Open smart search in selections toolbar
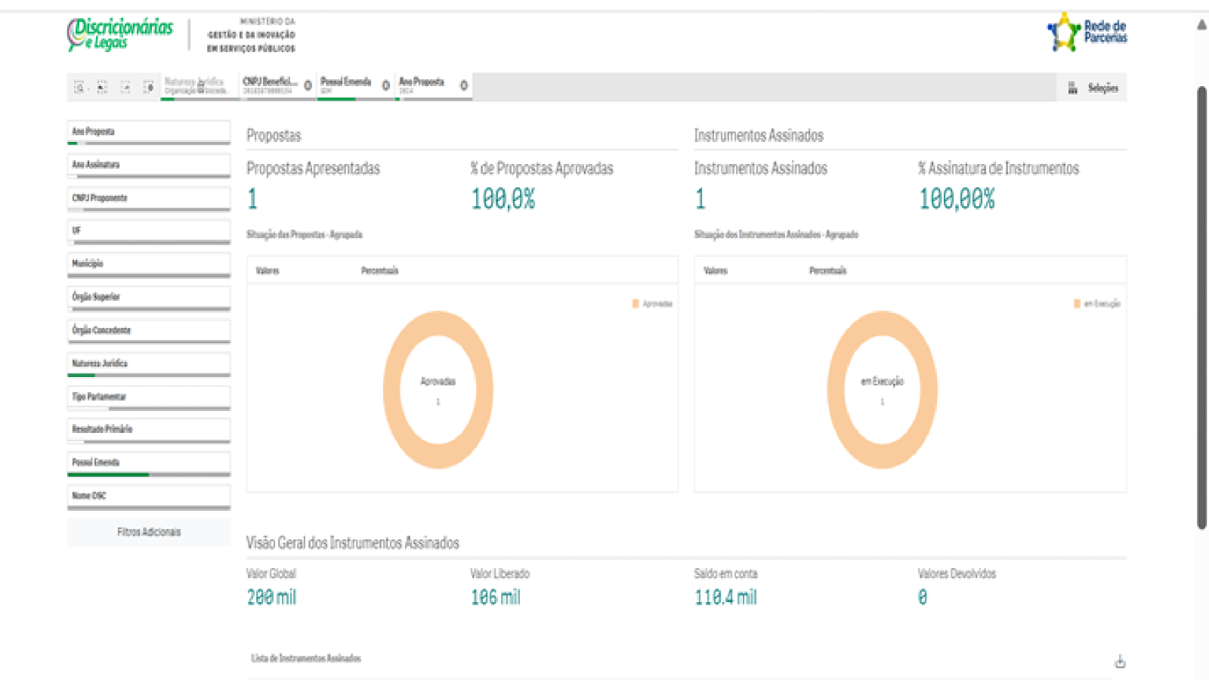Viewport: 1209px width, 680px height. [x=79, y=88]
